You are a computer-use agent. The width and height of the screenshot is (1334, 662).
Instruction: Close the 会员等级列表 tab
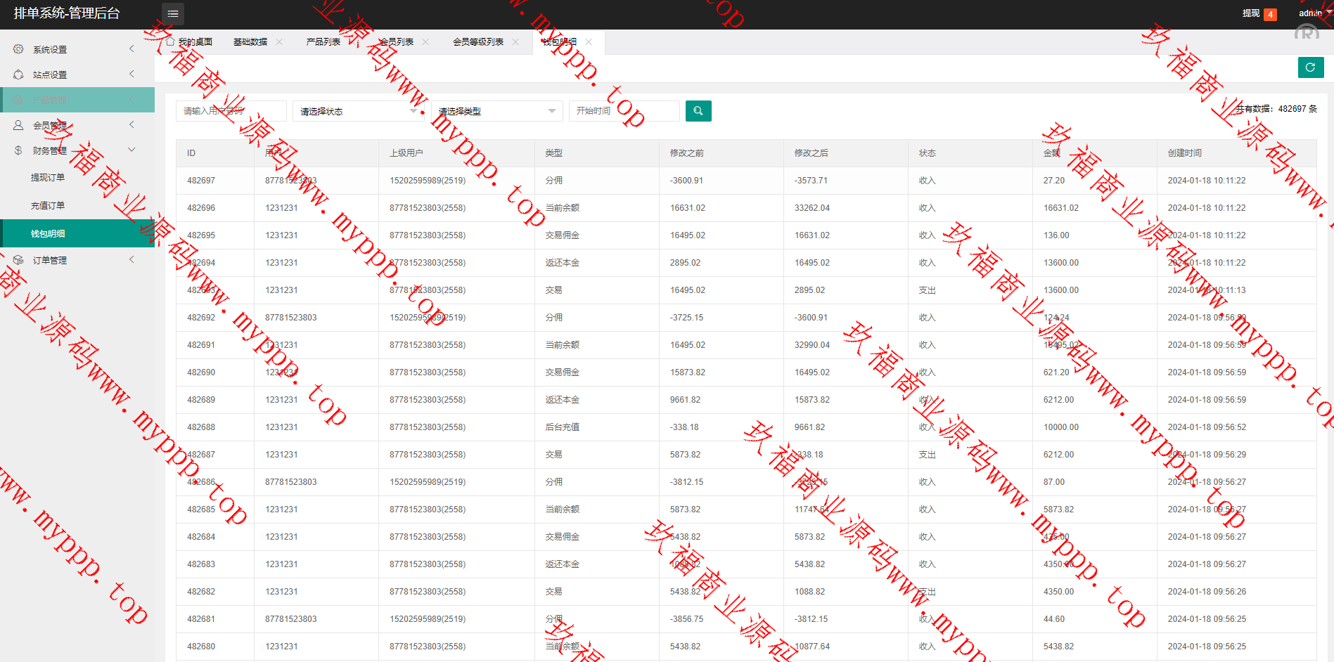tap(515, 42)
